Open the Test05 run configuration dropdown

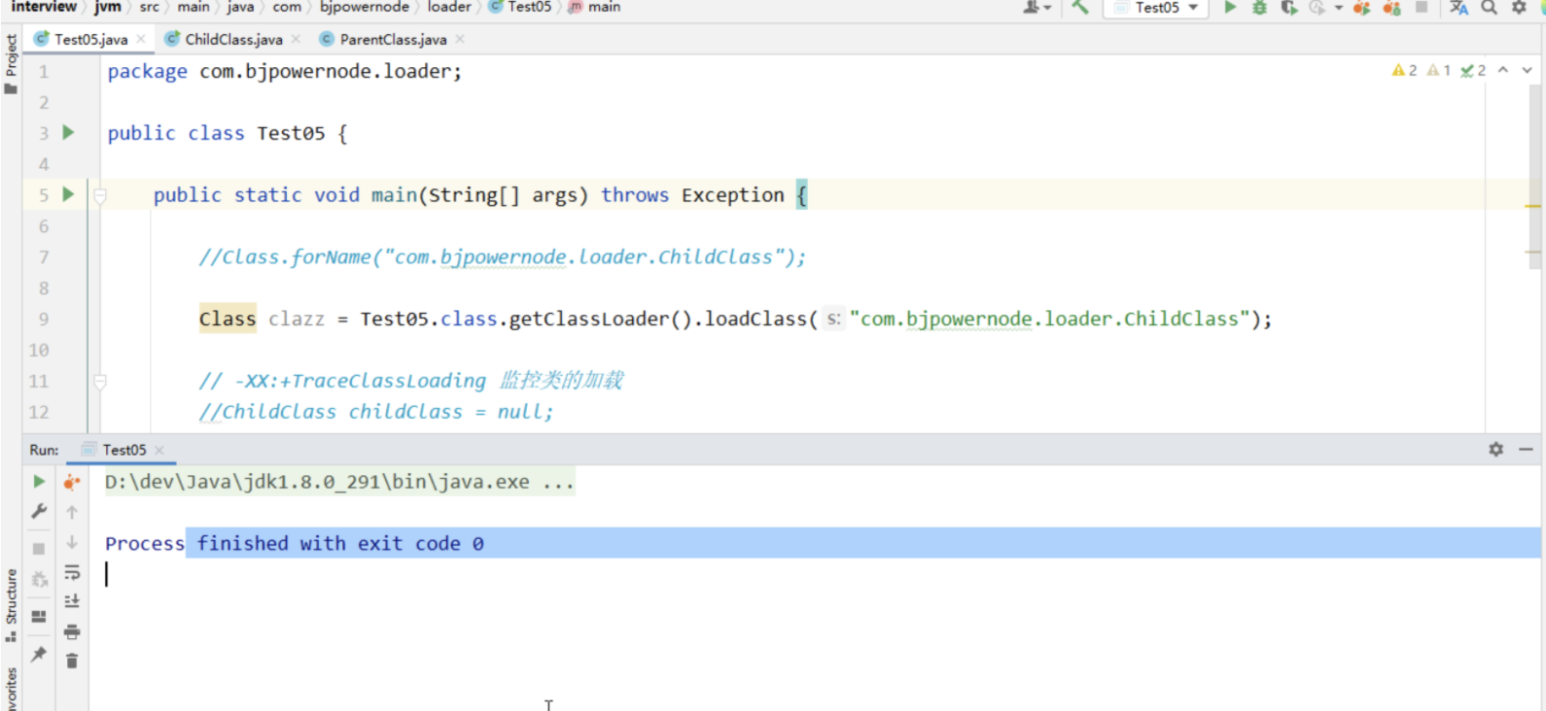1156,7
